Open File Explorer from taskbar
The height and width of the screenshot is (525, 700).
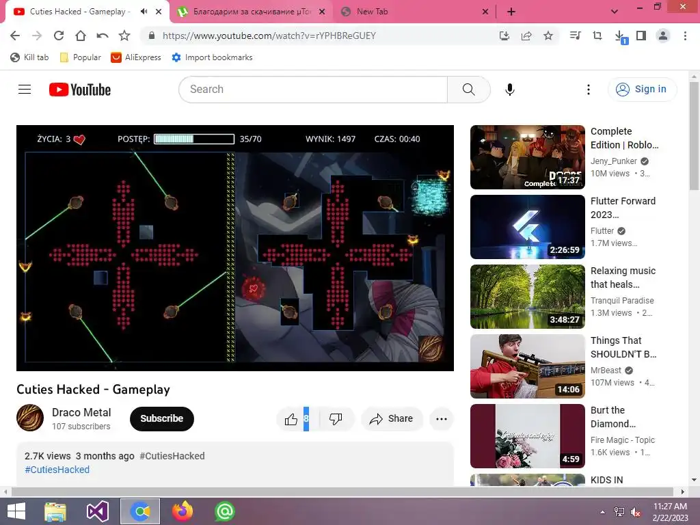pos(55,511)
